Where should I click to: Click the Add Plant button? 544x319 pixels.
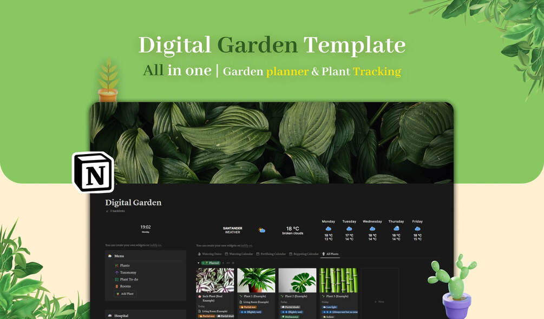click(x=127, y=294)
